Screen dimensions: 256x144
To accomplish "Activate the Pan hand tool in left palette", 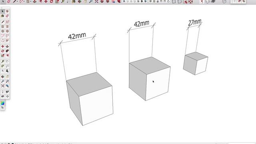I will (7, 77).
